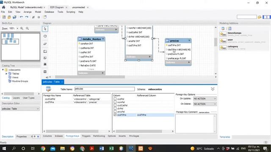The image size is (271, 152).
Task: Open File Explorer from the taskbar
Action: 62,148
